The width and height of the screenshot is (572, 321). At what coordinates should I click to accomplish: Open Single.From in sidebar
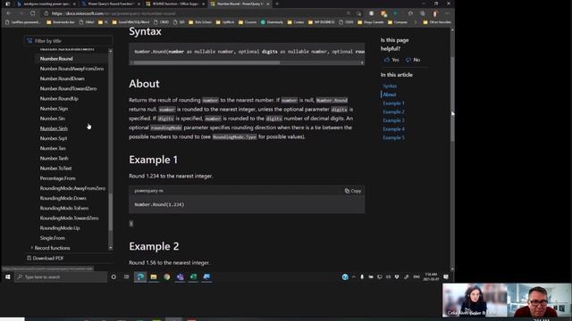pyautogui.click(x=53, y=238)
